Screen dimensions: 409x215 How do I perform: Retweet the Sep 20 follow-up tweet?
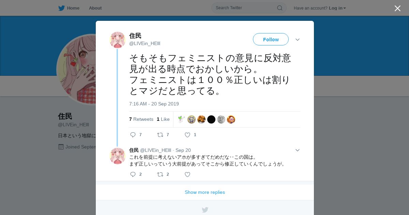[160, 174]
